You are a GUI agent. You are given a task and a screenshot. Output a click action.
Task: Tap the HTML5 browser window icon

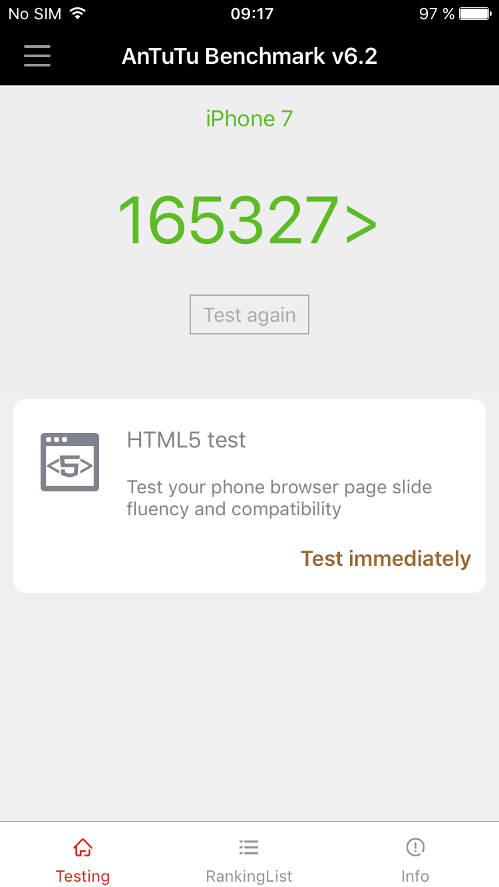pos(70,462)
